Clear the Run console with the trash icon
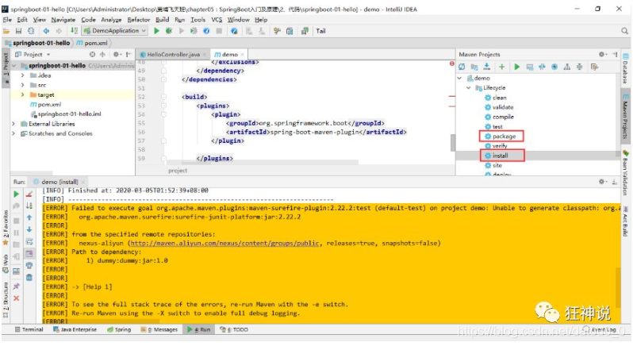The width and height of the screenshot is (633, 346). pos(29,278)
